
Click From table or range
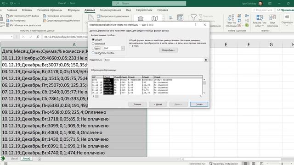point(23,25)
